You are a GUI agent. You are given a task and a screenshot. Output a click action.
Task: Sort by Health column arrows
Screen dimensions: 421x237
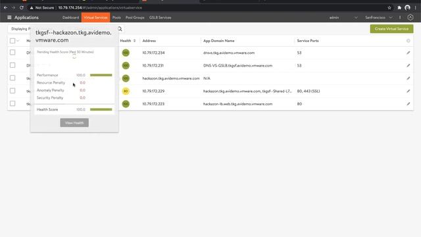coord(134,41)
